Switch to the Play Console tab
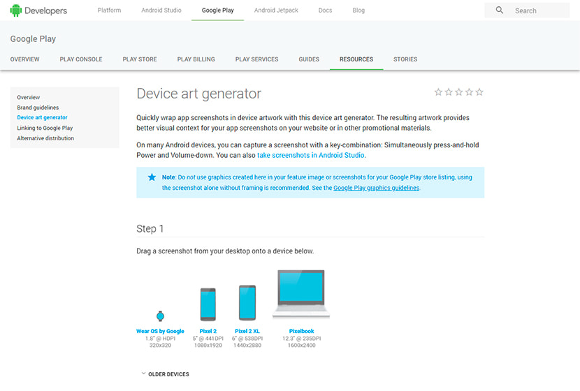 point(81,59)
